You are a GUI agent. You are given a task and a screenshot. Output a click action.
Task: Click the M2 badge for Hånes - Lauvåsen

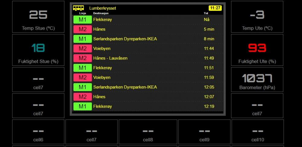pos(82,58)
